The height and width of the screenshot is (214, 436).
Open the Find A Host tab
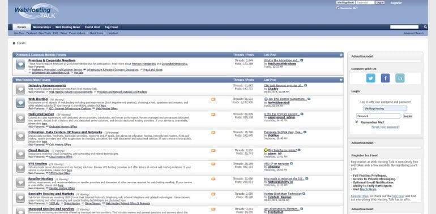pyautogui.click(x=92, y=27)
